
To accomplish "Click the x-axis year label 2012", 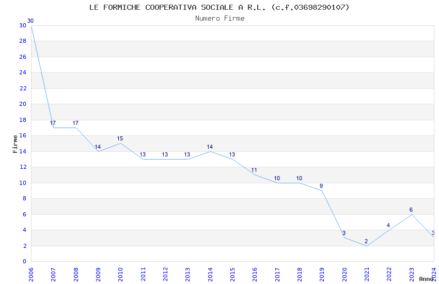I will [x=165, y=274].
